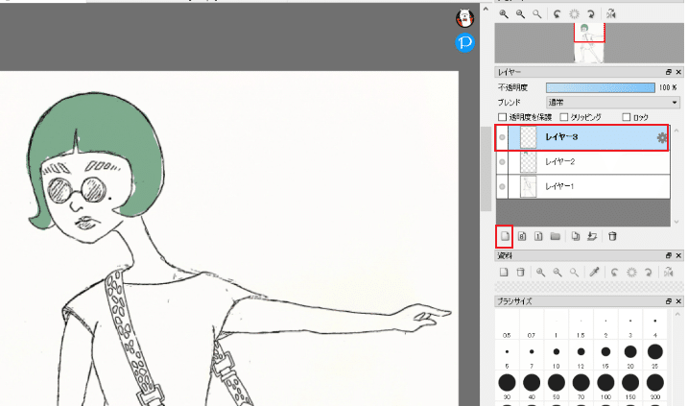Zoom in on the reference image
Viewport: 688px width, 406px height.
tap(540, 273)
